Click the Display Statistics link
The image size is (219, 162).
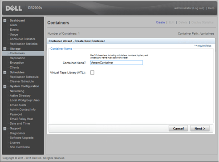point(203,22)
